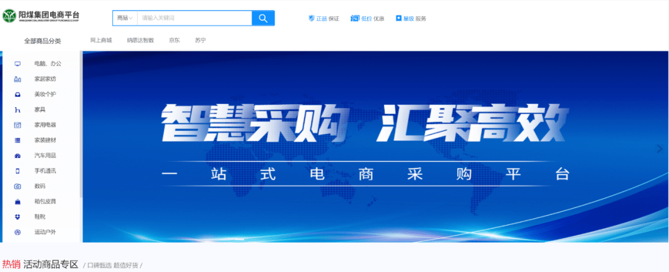669x272 pixels.
Task: Click the 口碑甄选 超值好货 subtitle
Action: [113, 265]
